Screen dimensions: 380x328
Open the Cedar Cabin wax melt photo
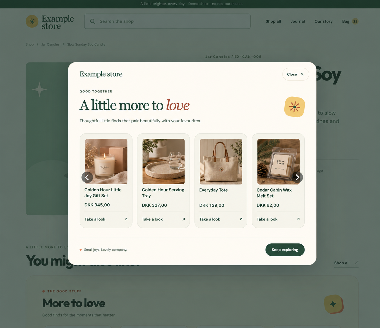[278, 161]
